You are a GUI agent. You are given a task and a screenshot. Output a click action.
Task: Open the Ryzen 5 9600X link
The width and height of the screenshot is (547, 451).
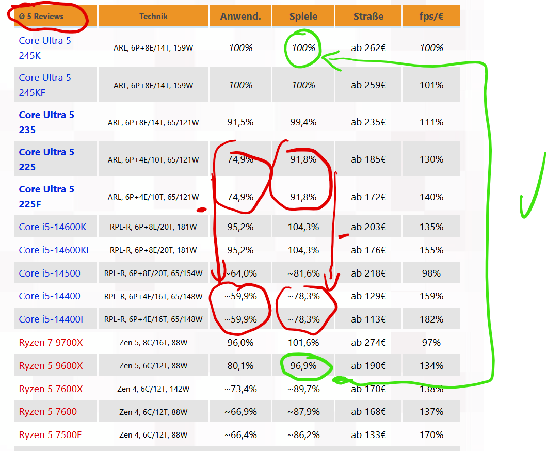coord(51,365)
